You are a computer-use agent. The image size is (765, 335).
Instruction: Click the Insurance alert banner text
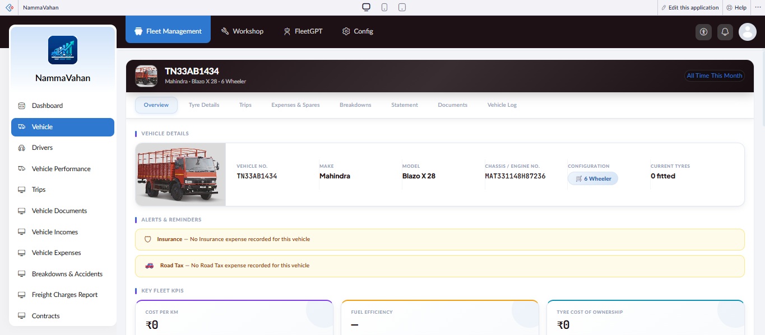tap(233, 239)
